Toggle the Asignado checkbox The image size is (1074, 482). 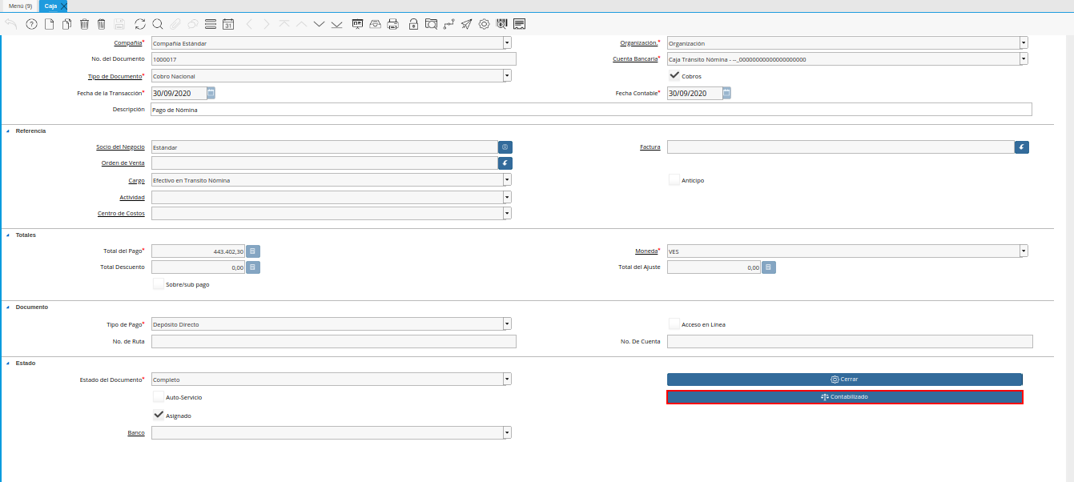pyautogui.click(x=159, y=416)
